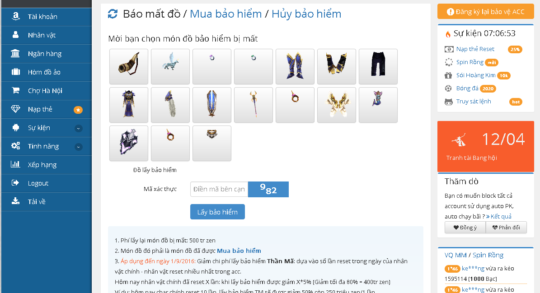Click the Logout icon in sidebar
The height and width of the screenshot is (293, 540).
[15, 183]
